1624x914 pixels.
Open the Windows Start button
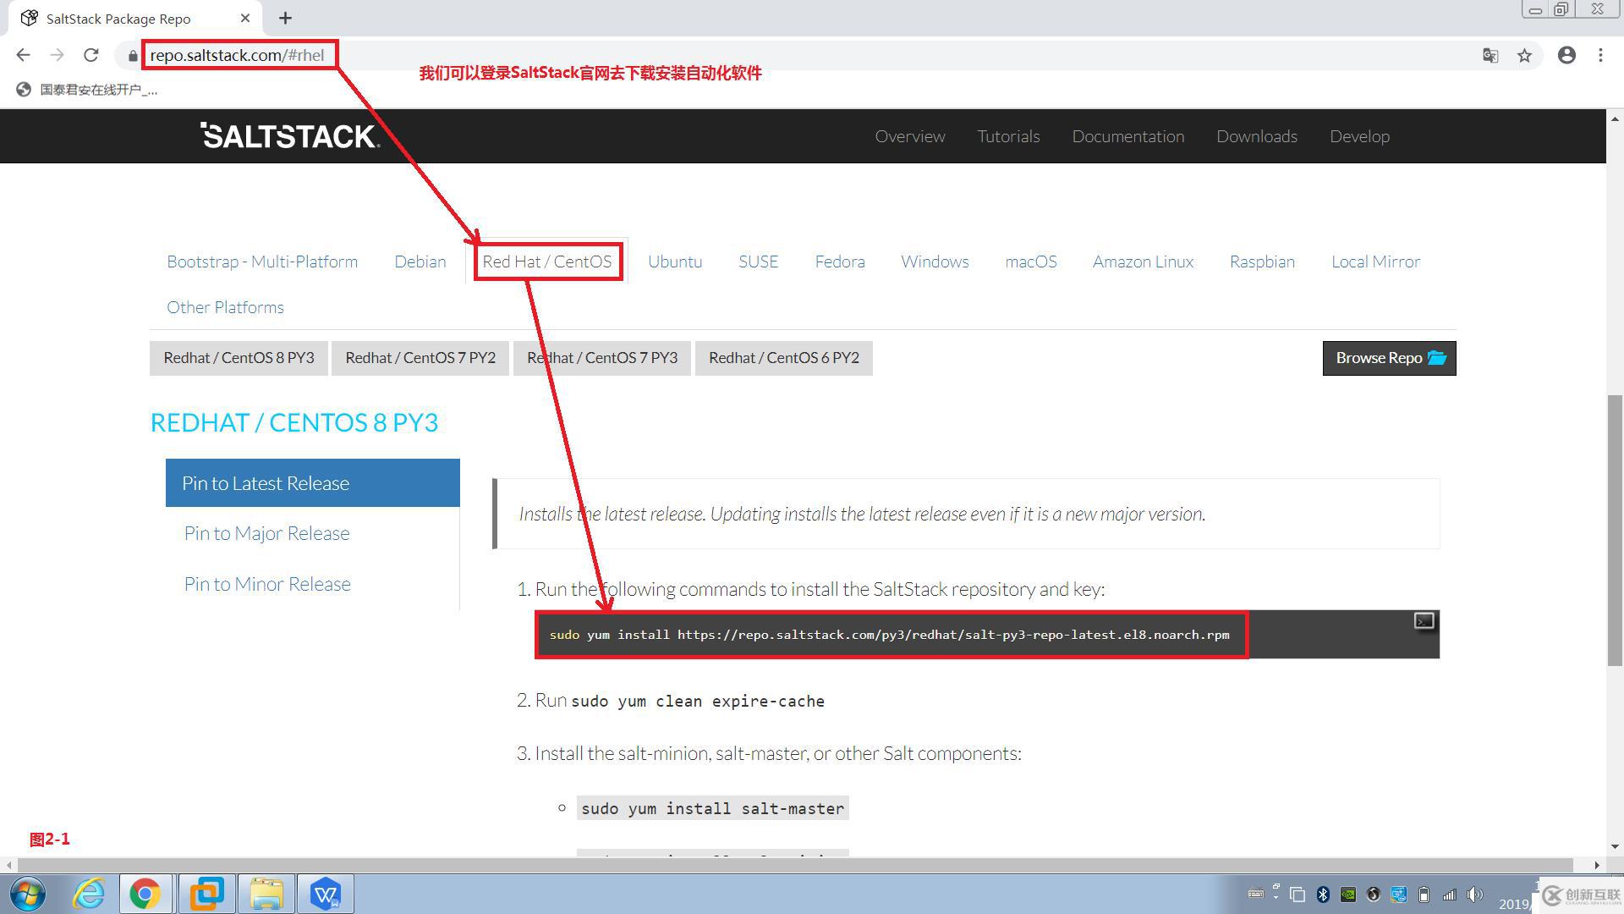pyautogui.click(x=27, y=894)
